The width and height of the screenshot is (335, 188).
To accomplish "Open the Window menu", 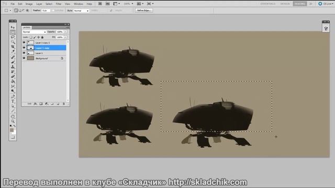I will [x=79, y=4].
